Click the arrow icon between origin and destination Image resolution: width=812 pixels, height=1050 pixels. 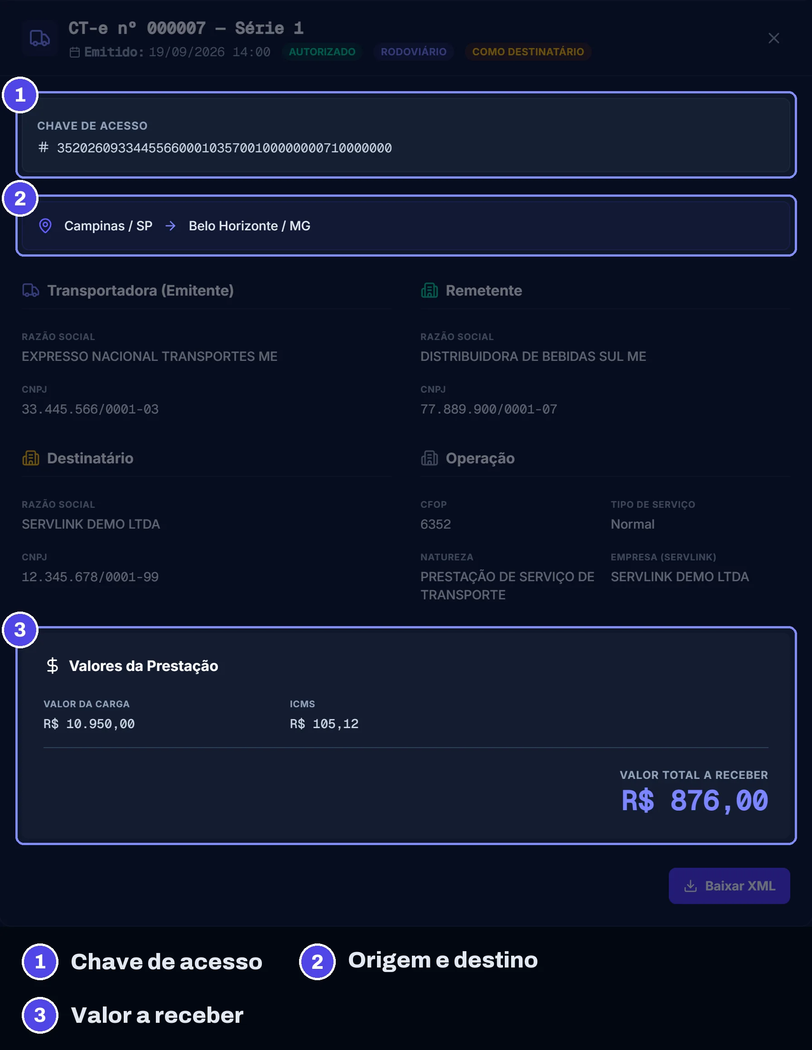170,225
